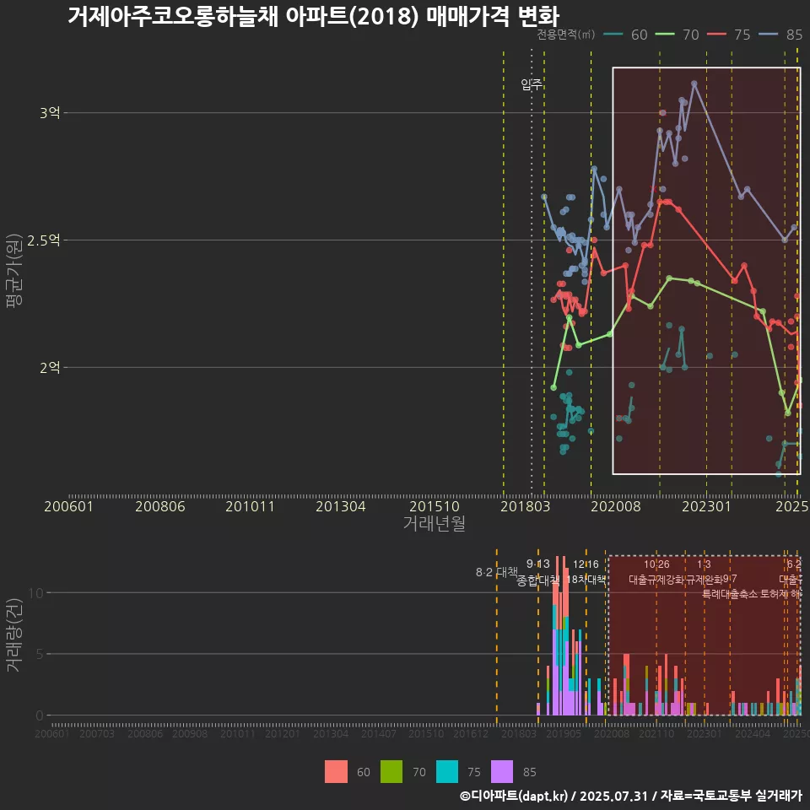Click 200601 on the price chart x-axis
The width and height of the screenshot is (810, 810).
(x=68, y=506)
